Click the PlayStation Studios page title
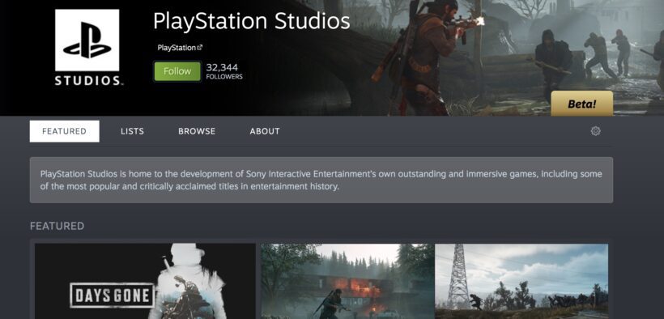Viewport: 664px width, 319px height. coord(252,21)
